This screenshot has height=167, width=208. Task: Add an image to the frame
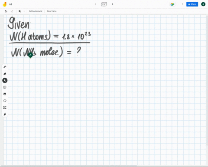click(5, 94)
